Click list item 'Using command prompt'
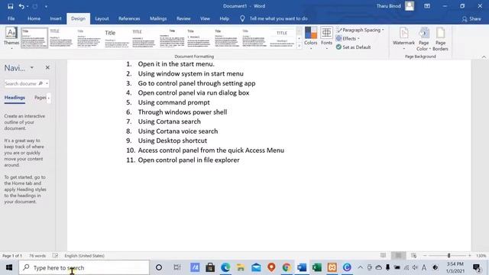This screenshot has height=275, width=489. click(173, 102)
